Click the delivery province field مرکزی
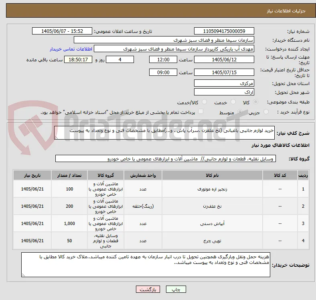The height and width of the screenshot is (300, 316). click(x=224, y=83)
